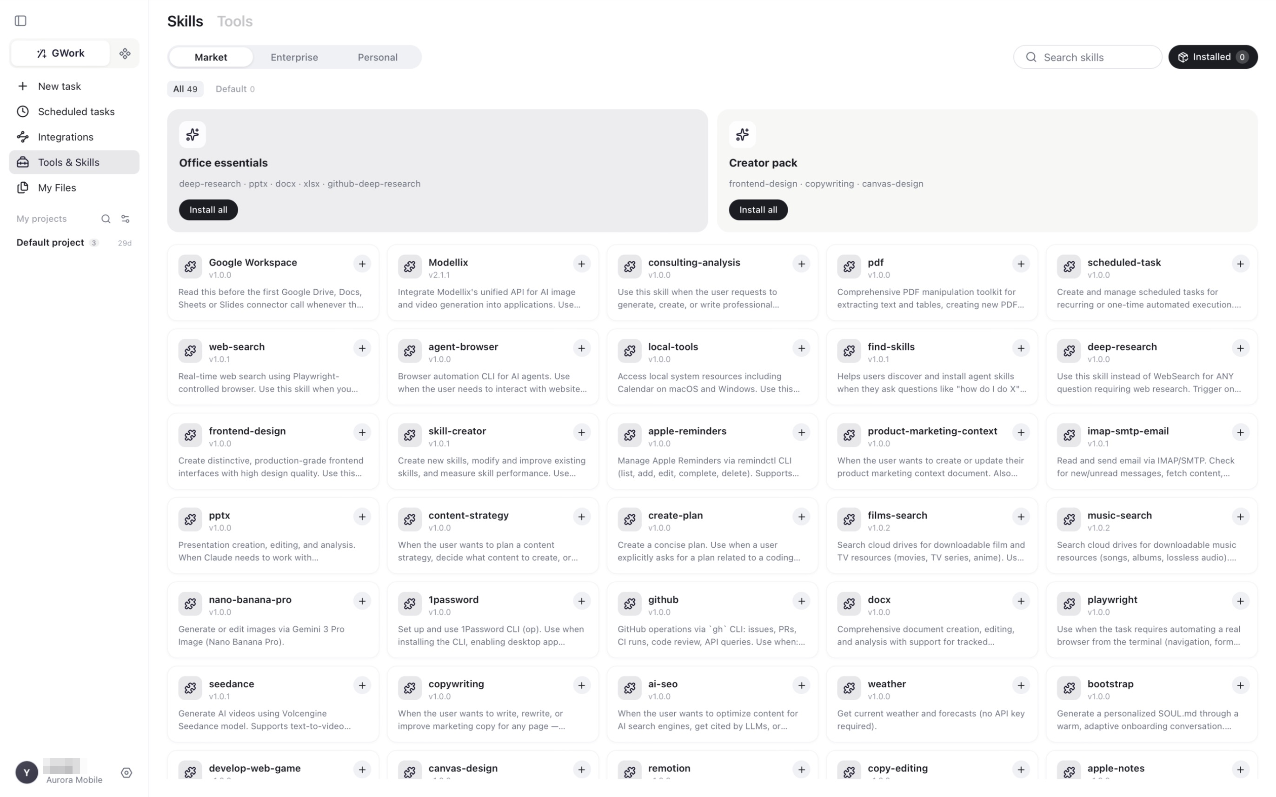Image resolution: width=1276 pixels, height=797 pixels.
Task: Install all Creator pack skills
Action: [x=758, y=210]
